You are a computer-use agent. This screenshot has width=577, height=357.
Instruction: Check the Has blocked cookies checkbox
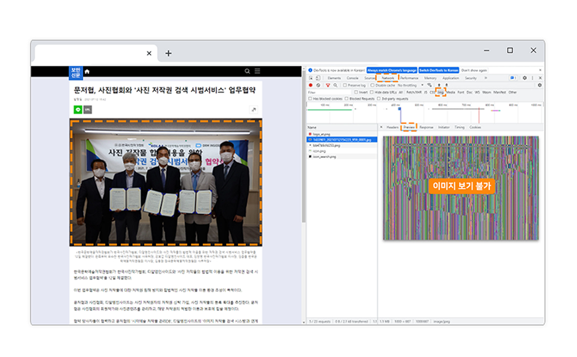point(310,99)
